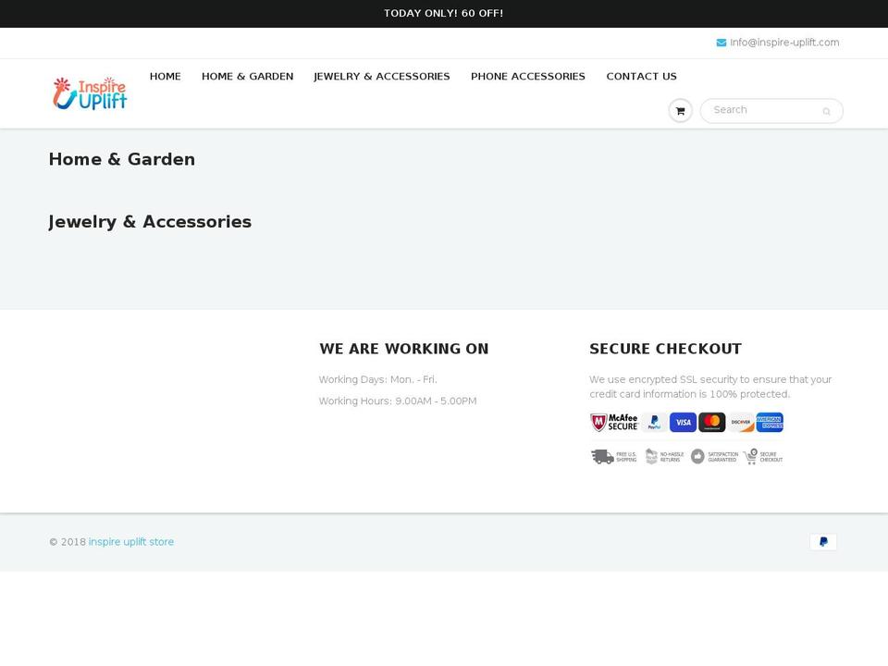Image resolution: width=888 pixels, height=666 pixels.
Task: Open Contact Us menu item
Action: pyautogui.click(x=642, y=77)
